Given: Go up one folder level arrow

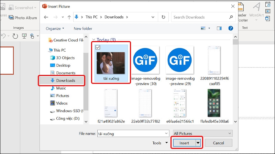Looking at the screenshot, I should [69, 17].
